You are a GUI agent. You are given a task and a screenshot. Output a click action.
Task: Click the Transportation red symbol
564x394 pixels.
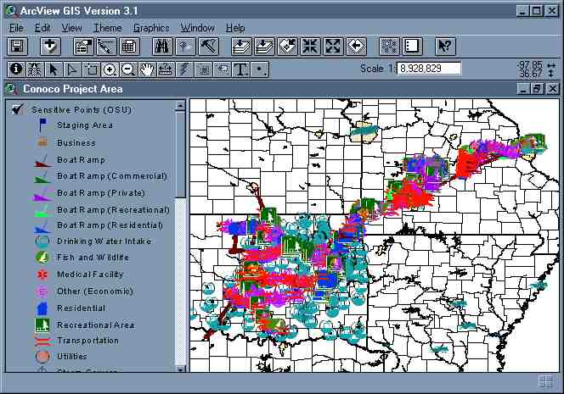click(42, 341)
